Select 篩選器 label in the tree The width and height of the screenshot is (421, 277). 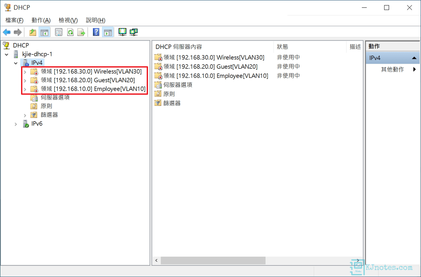pos(49,115)
